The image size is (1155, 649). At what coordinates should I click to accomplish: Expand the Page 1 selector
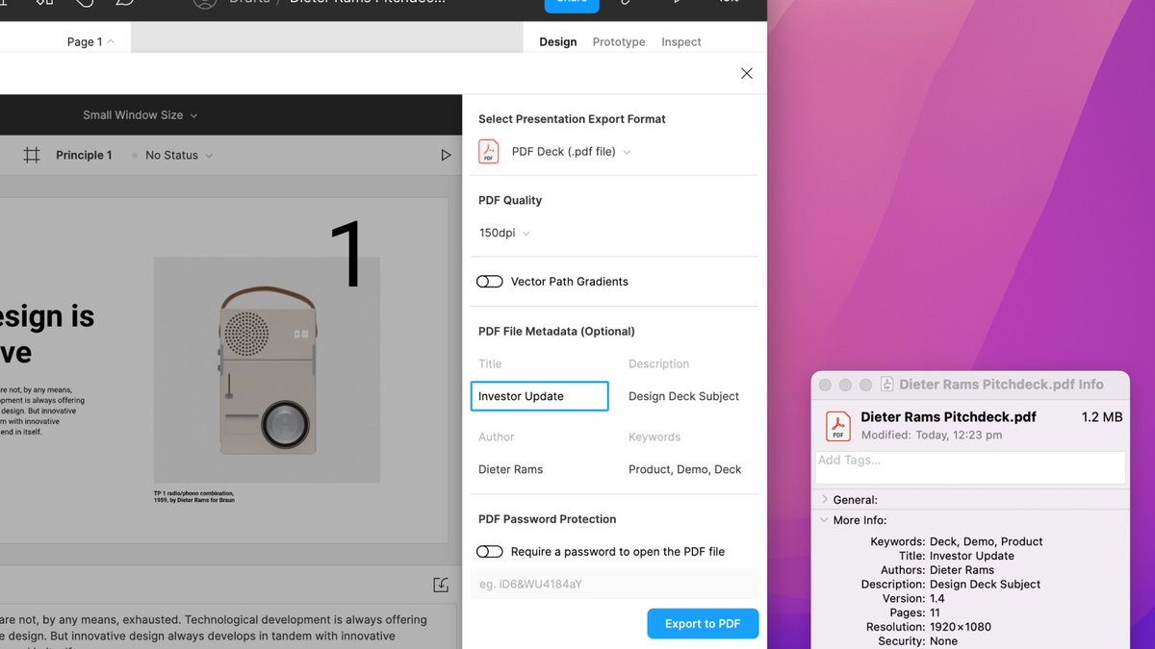(90, 42)
